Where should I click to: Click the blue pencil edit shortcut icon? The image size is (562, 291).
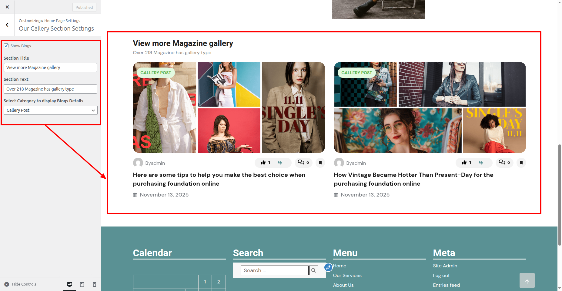(x=328, y=267)
